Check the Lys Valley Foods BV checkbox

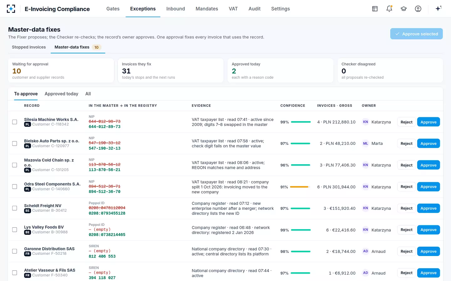pos(15,230)
